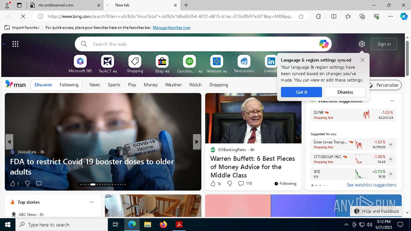Open See watchlist suggestions link

pyautogui.click(x=372, y=185)
